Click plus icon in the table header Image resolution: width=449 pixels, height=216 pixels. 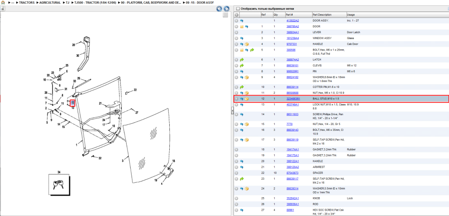click(237, 15)
